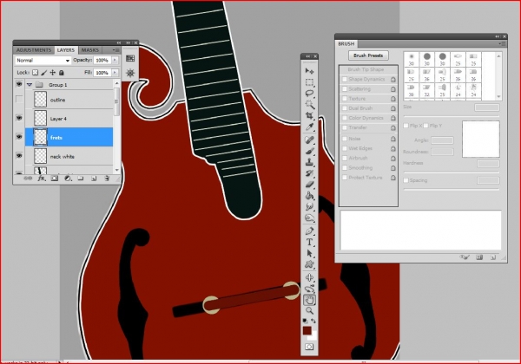Viewport: 521px width, 364px height.
Task: Enable Scattering checkbox
Action: (345, 89)
